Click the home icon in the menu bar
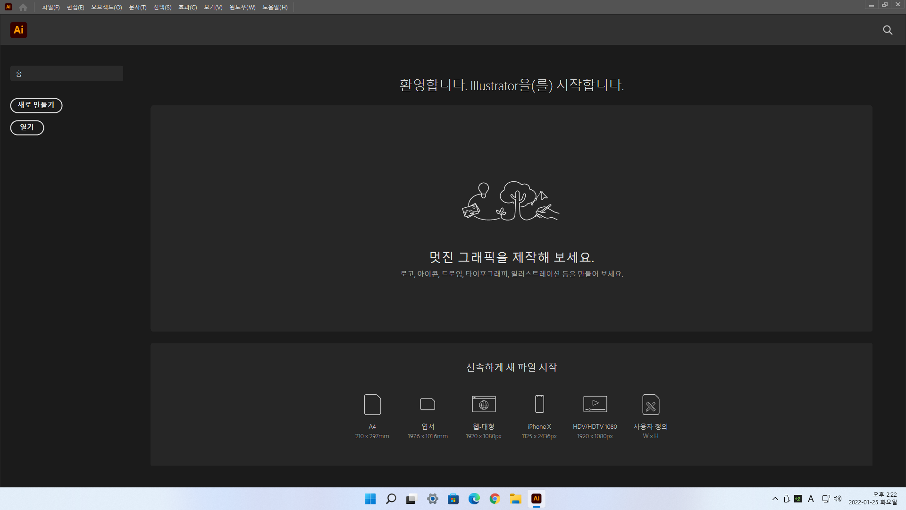Image resolution: width=906 pixels, height=510 pixels. tap(23, 7)
